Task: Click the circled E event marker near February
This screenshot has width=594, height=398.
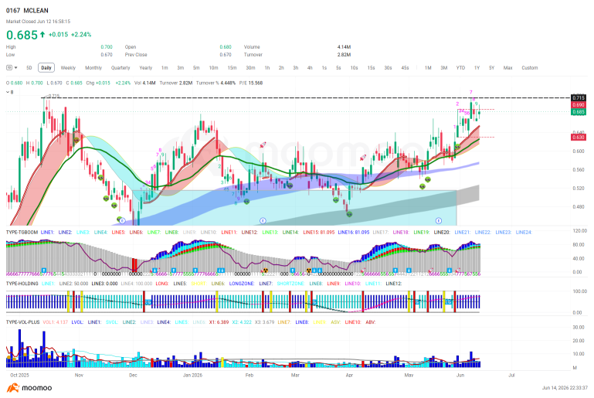Action: [263, 220]
